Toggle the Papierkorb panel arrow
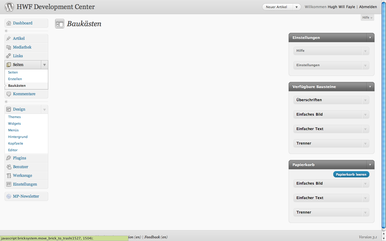386x241 pixels. pyautogui.click(x=370, y=165)
